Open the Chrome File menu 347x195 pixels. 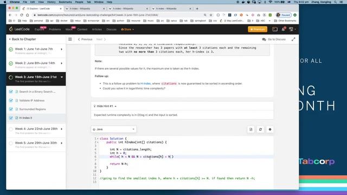tap(25, 2)
